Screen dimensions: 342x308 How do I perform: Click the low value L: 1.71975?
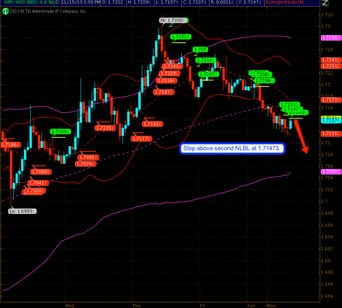167,2
